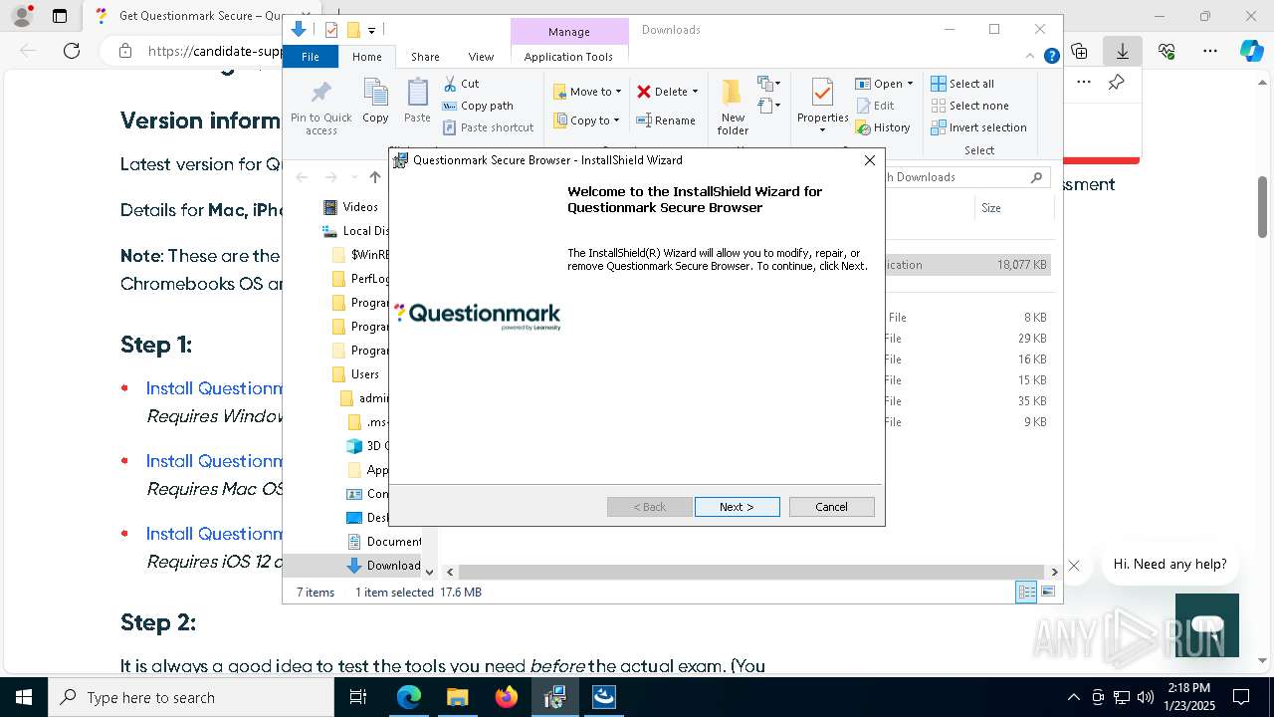Open the Copilot icon in Edge
1274x717 pixels.
coord(1251,51)
